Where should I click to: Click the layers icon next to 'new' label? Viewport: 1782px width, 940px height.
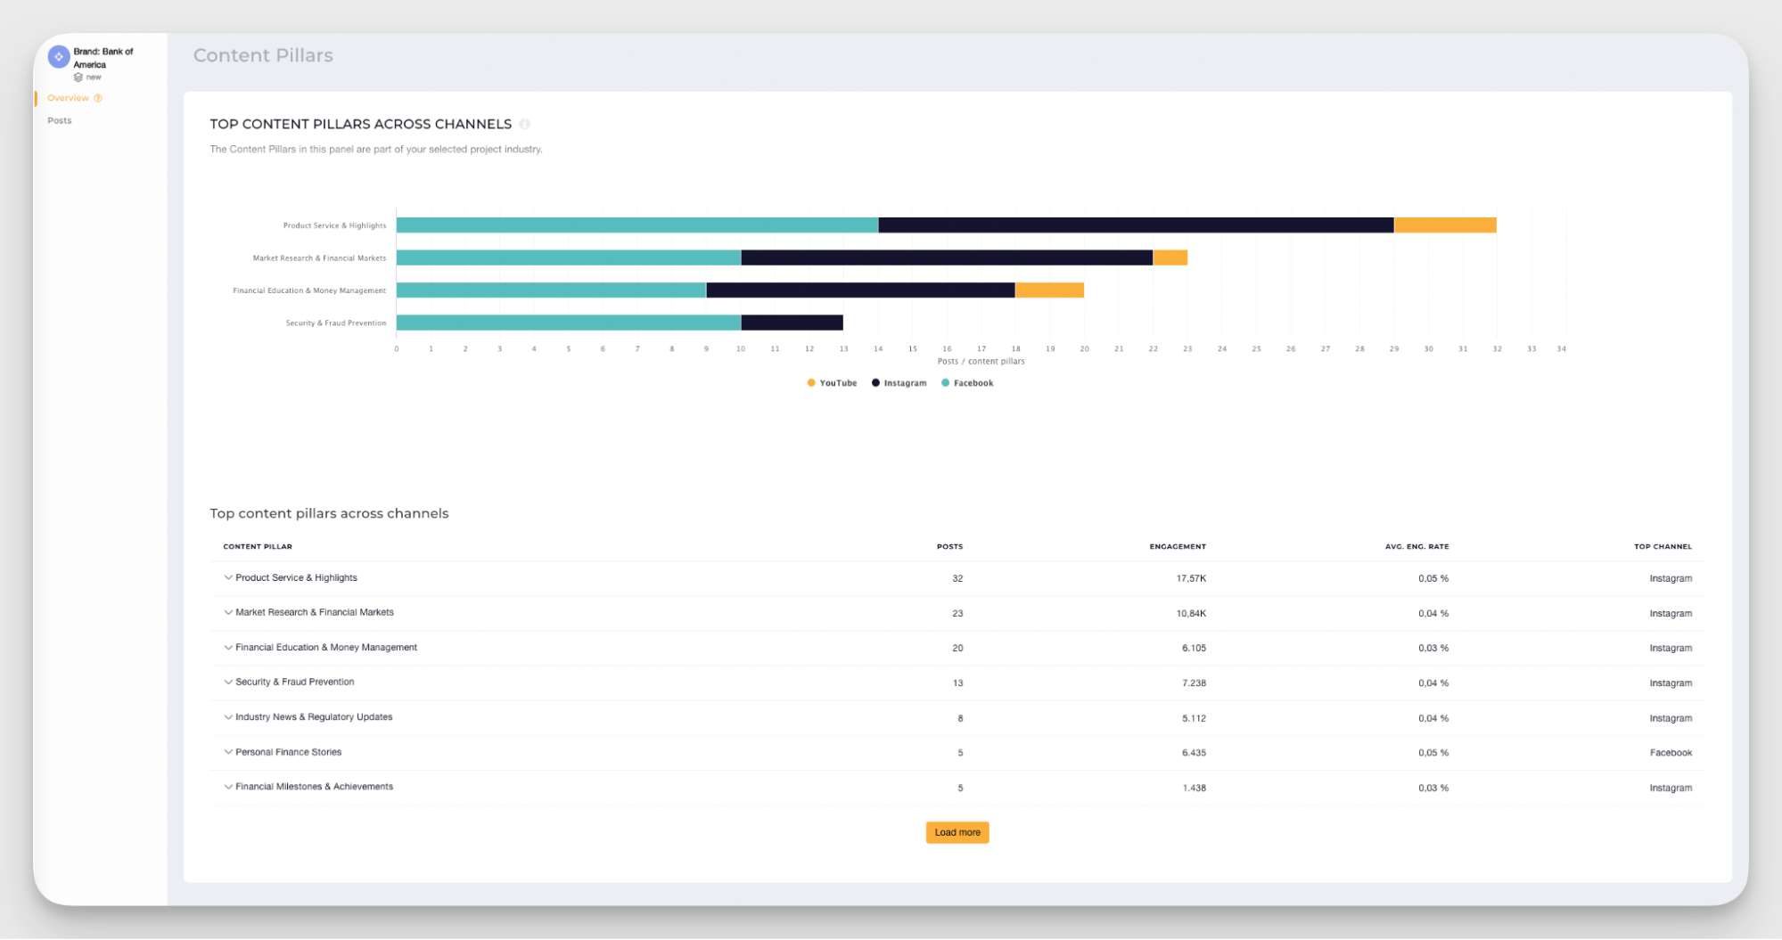(x=78, y=77)
